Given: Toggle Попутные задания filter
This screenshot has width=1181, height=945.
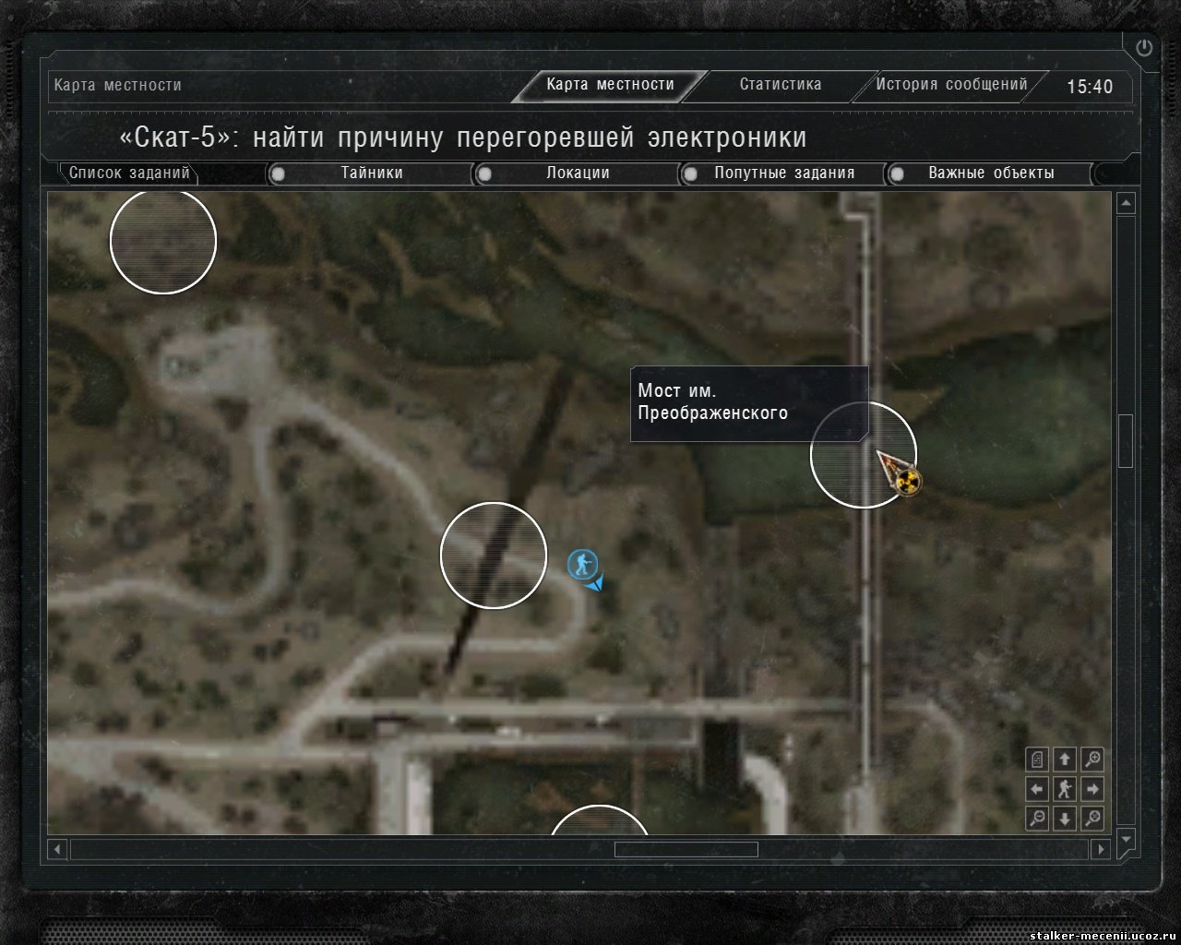Looking at the screenshot, I should [x=784, y=173].
